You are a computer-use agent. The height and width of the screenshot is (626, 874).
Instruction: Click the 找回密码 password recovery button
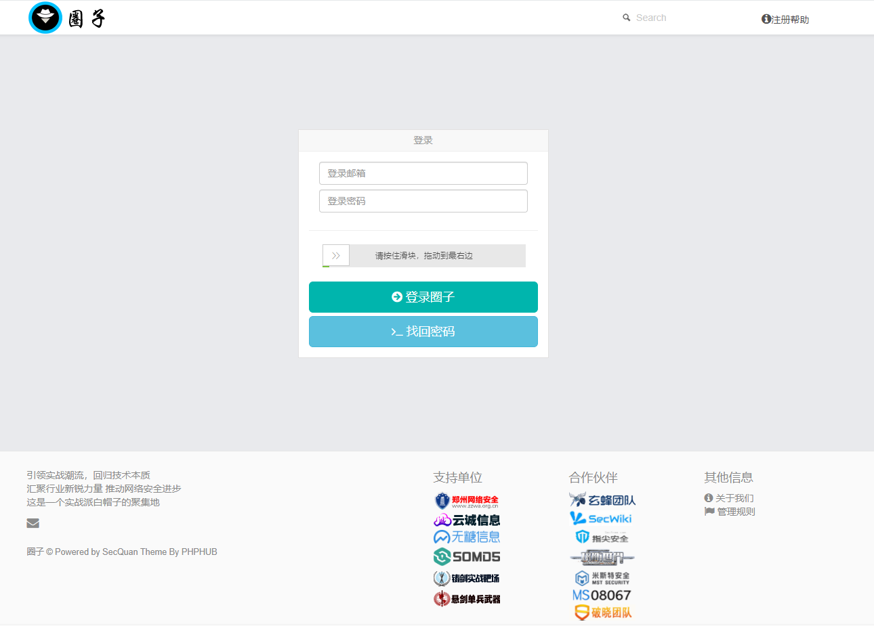point(423,331)
